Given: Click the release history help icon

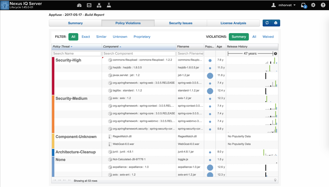Looking at the screenshot, I should coord(275,54).
